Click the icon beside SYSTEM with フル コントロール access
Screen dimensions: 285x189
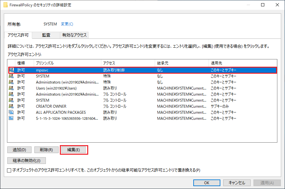[x=11, y=100]
